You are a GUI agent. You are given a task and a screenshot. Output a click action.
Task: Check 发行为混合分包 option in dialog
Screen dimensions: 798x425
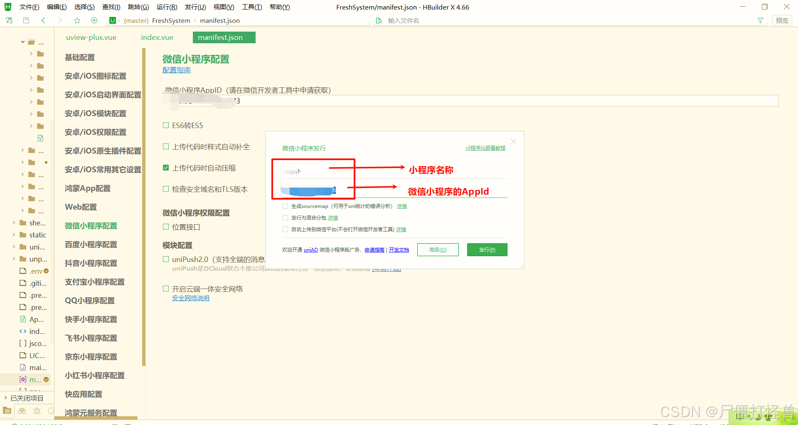pyautogui.click(x=285, y=218)
